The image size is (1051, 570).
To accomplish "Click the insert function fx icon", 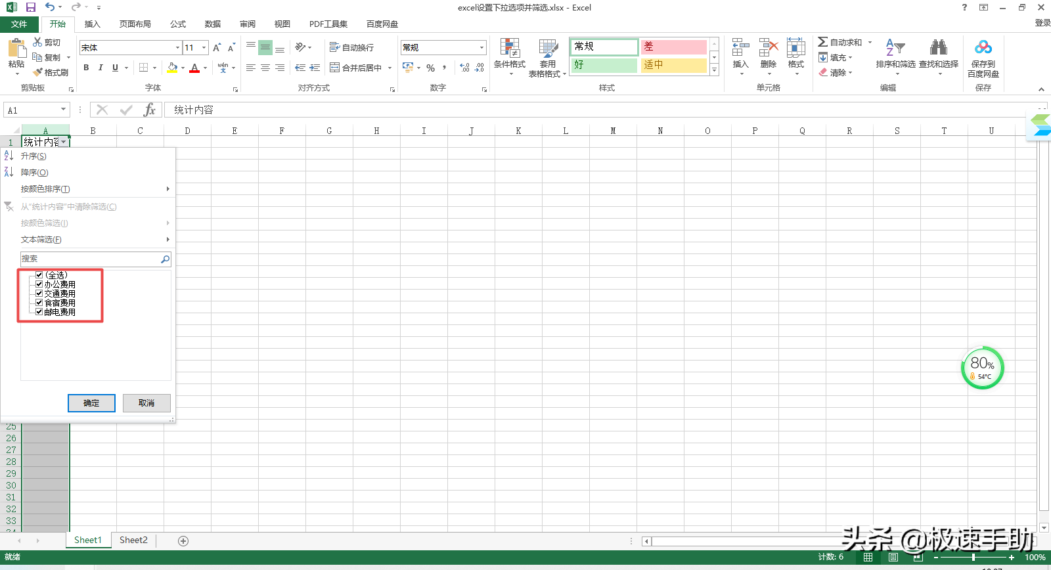I will click(150, 110).
